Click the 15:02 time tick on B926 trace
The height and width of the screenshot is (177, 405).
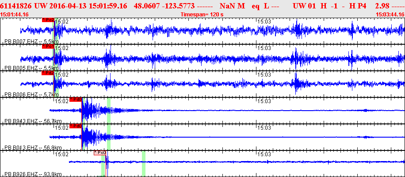point(62,154)
